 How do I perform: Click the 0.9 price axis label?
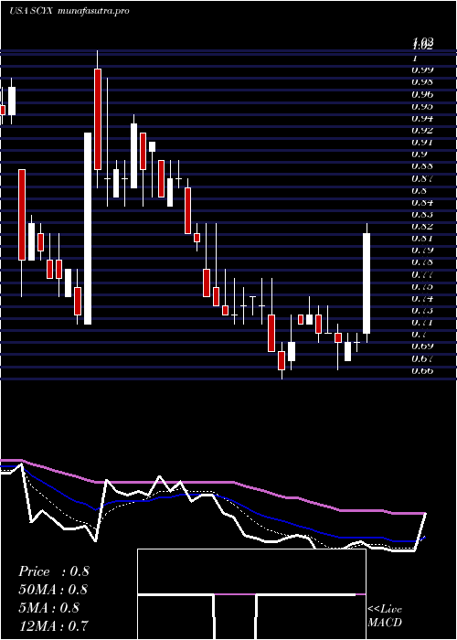click(x=420, y=154)
